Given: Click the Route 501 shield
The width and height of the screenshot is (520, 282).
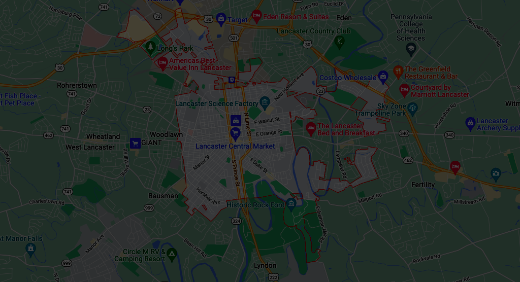Looking at the screenshot, I should tap(234, 38).
